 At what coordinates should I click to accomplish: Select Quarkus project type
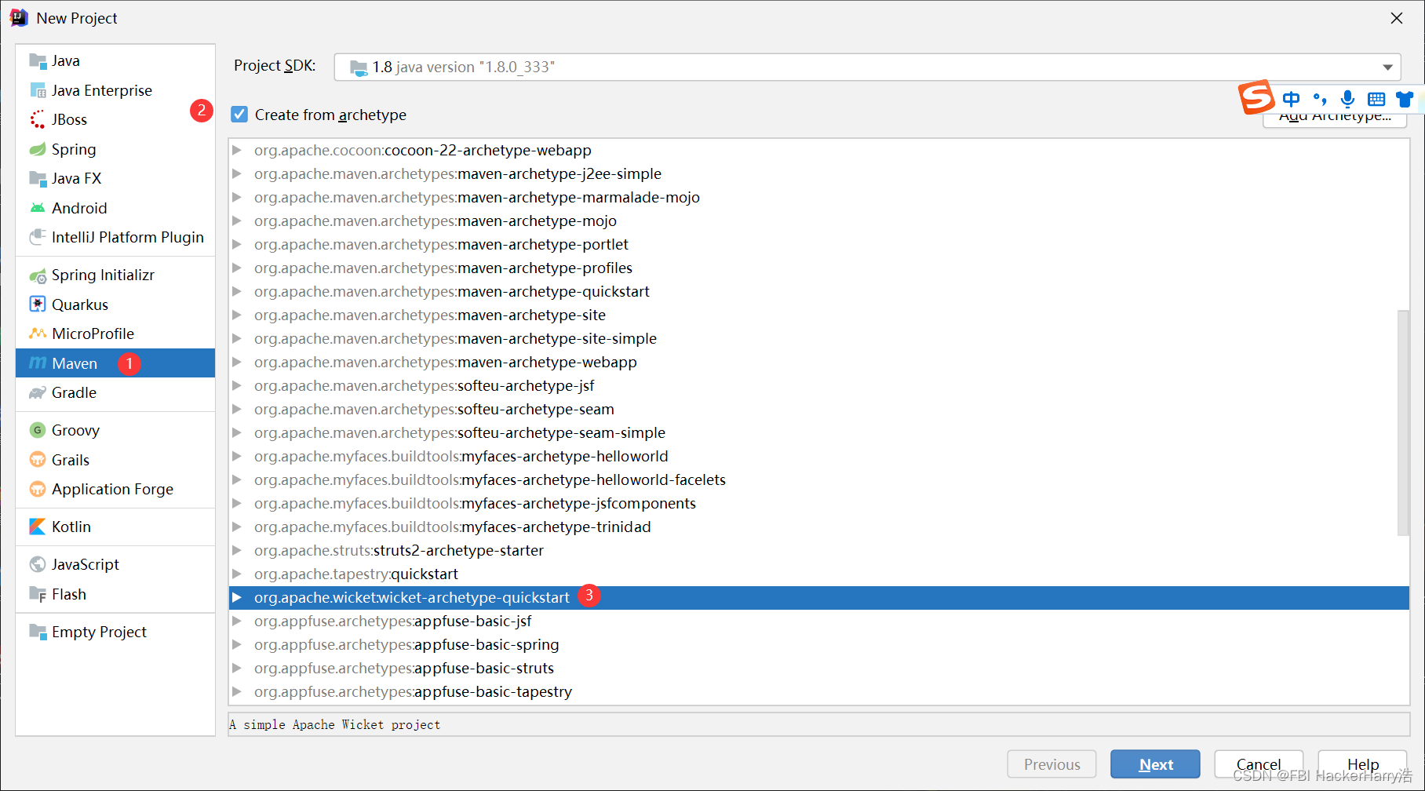[x=115, y=304]
